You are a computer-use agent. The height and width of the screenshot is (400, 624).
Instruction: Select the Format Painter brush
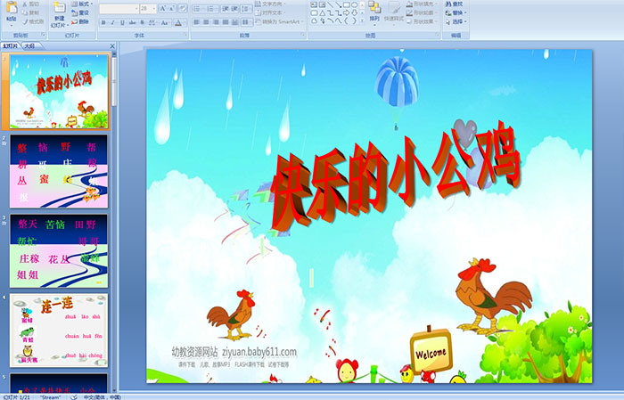click(26, 21)
